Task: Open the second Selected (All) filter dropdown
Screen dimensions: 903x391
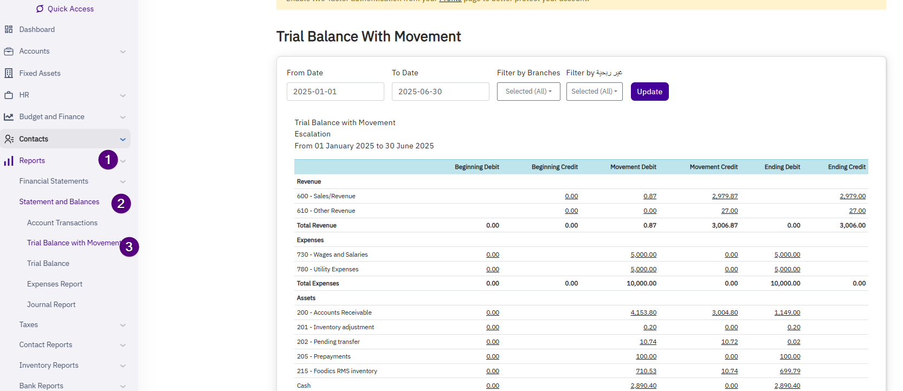Action: pyautogui.click(x=594, y=92)
